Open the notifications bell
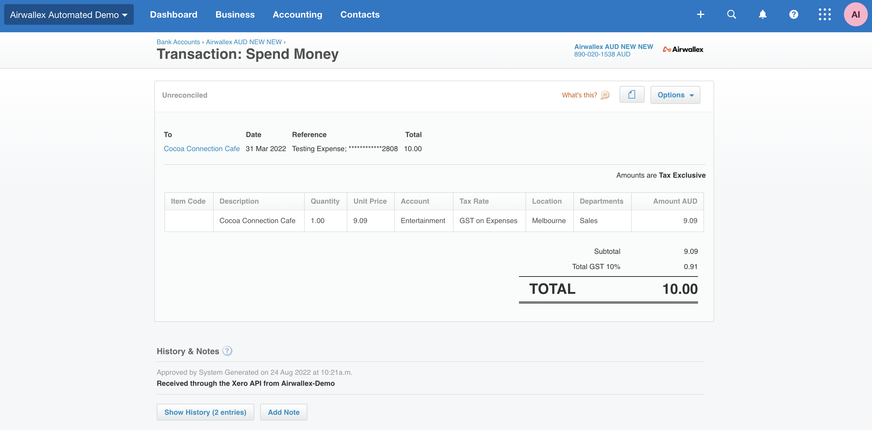 click(x=762, y=15)
